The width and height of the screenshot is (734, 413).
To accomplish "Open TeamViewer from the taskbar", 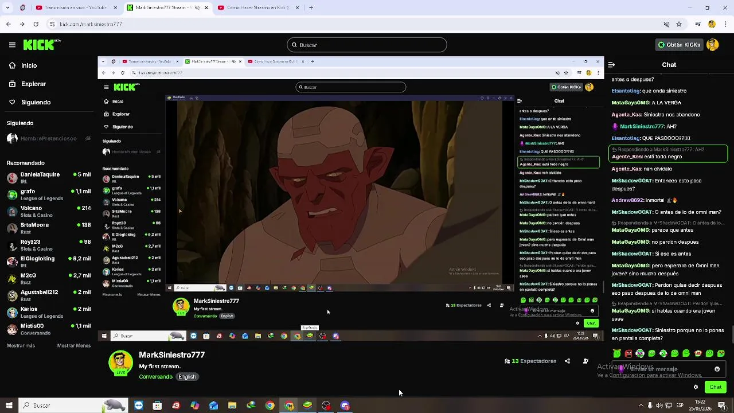I will [139, 406].
